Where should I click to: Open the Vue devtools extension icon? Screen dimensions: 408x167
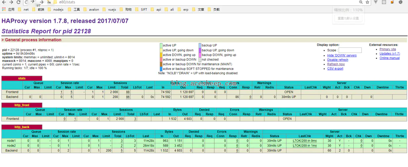[x=376, y=2]
